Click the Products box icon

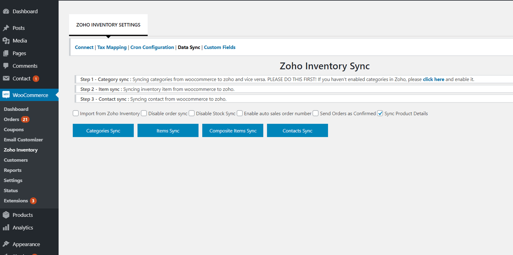[x=6, y=215]
